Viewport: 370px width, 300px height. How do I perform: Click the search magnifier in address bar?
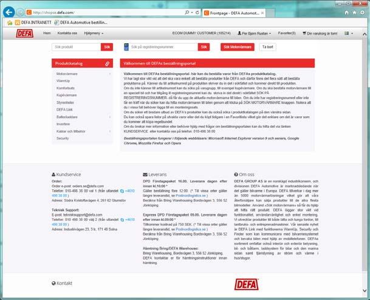coord(187,12)
